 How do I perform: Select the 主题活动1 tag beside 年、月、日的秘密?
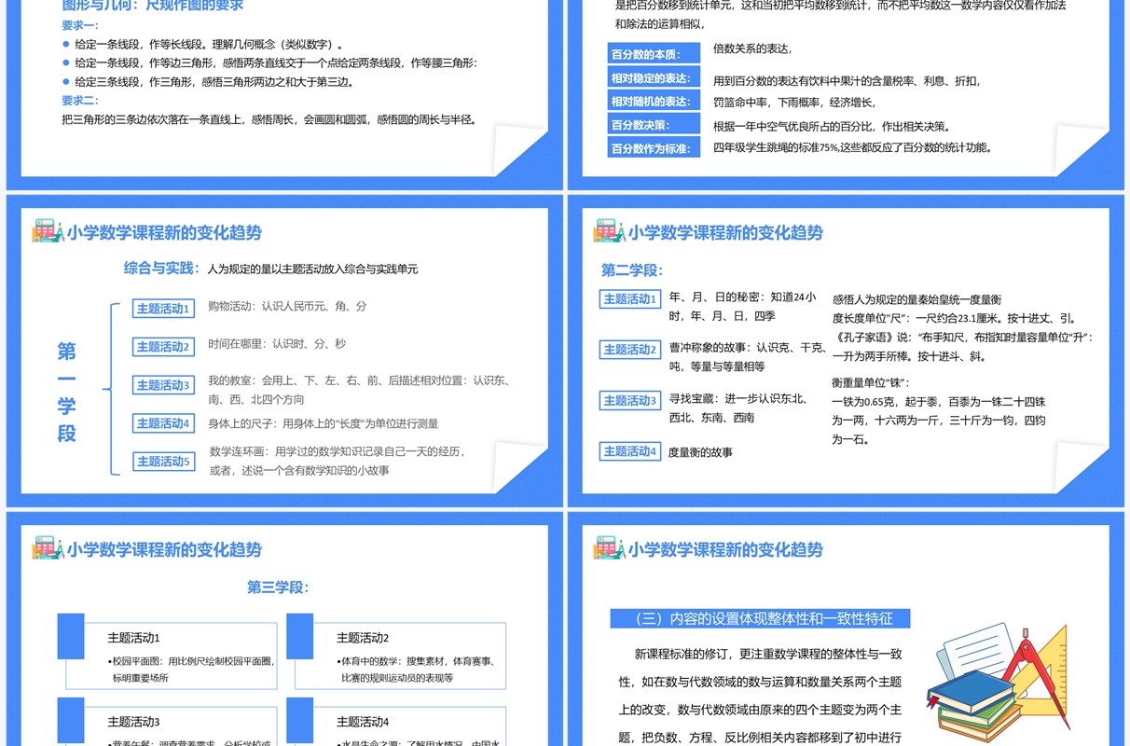630,298
